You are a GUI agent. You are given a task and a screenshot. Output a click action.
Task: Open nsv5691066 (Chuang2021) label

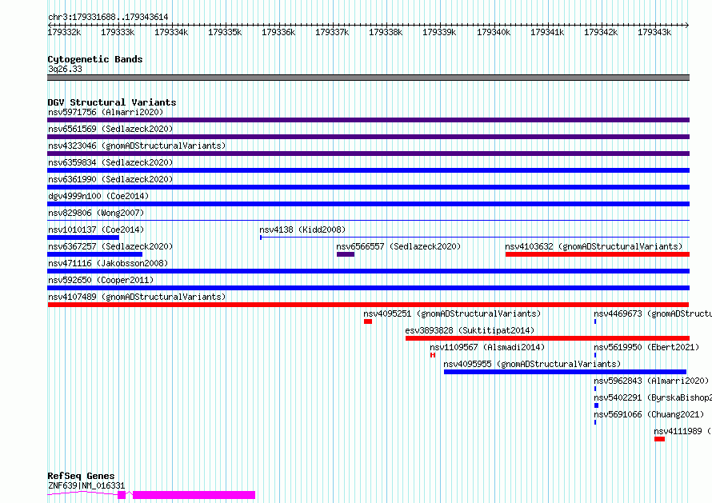[x=649, y=414]
